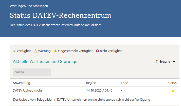Open the 'Wartungen und Störungen' breadcrumb
The image size is (181, 106).
(29, 6)
